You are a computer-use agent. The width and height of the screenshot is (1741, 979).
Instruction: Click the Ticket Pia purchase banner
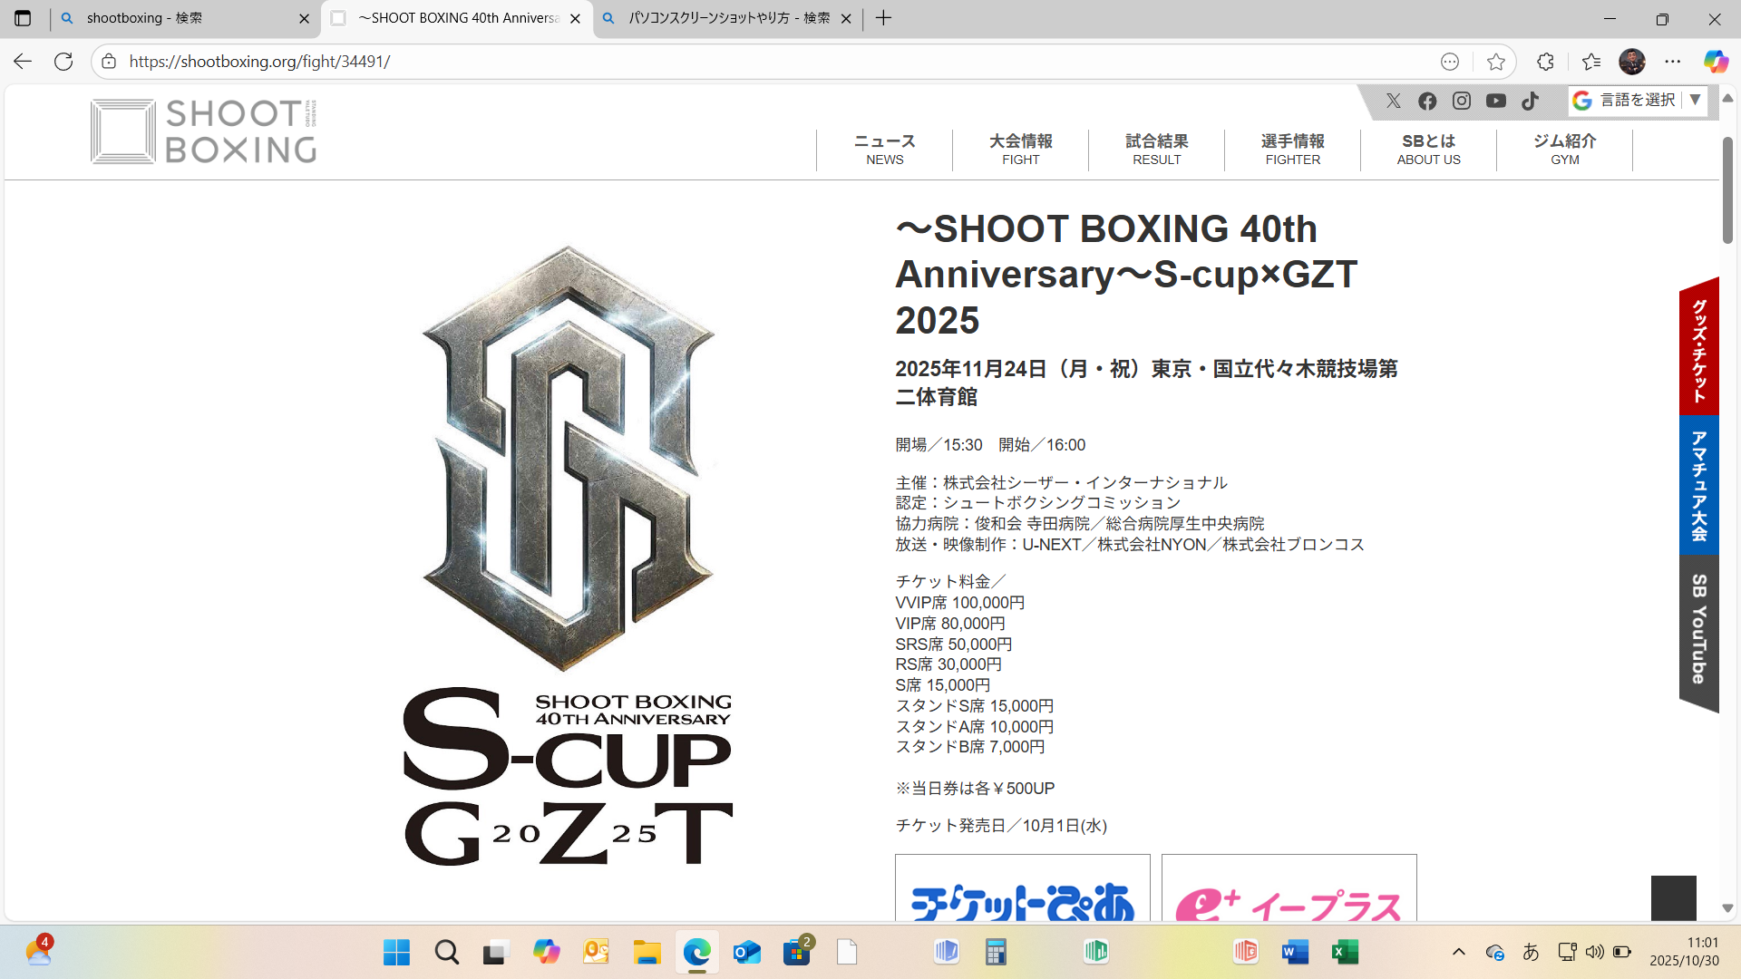pyautogui.click(x=1022, y=893)
